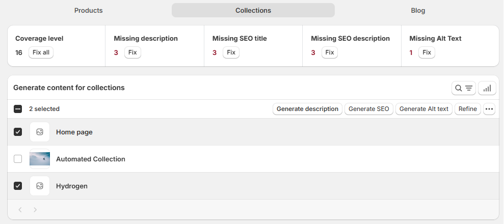This screenshot has width=504, height=224.
Task: Click the Missing description count 3
Action: pos(116,52)
